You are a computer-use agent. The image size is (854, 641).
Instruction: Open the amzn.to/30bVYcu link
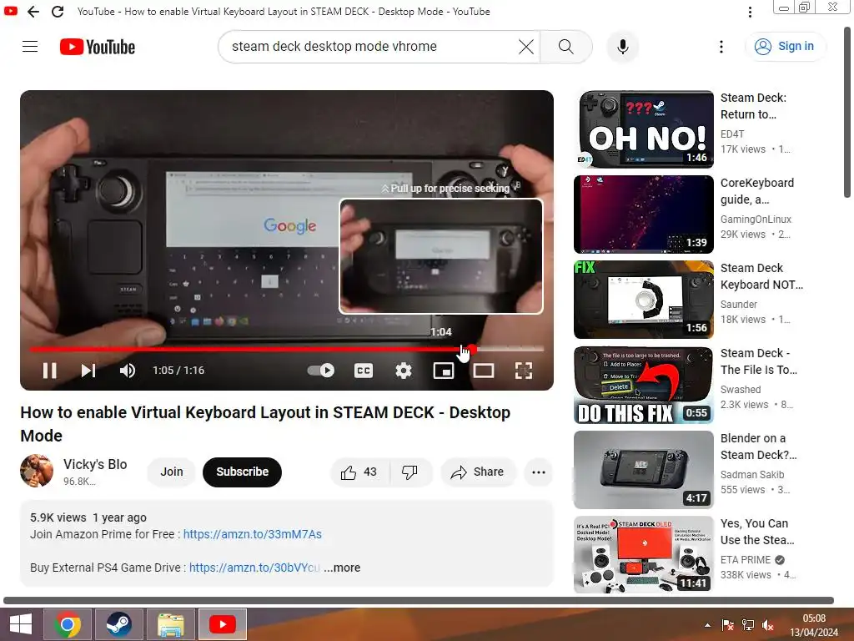[x=254, y=568]
